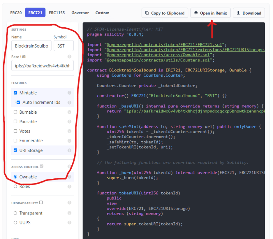Open help icon for Upgradeability section
This screenshot has height=239, width=273.
coord(69,203)
